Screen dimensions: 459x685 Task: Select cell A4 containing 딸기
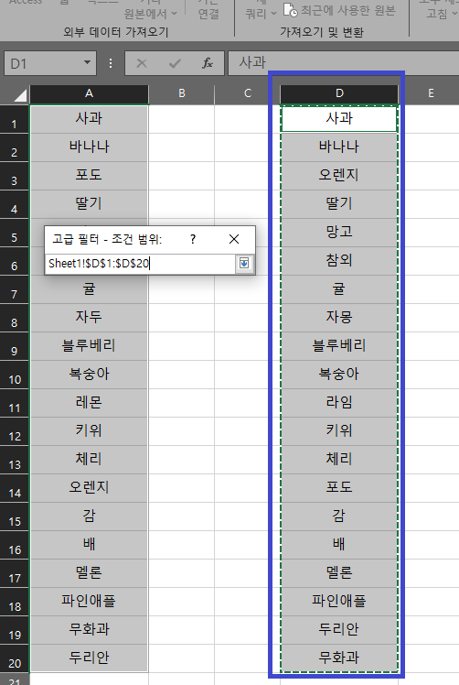[89, 204]
